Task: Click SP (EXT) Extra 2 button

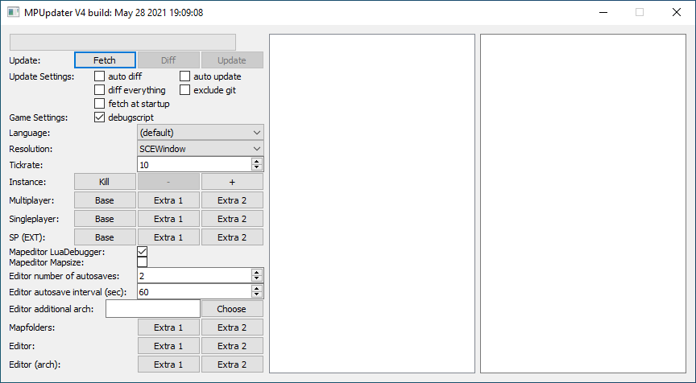Action: click(232, 237)
